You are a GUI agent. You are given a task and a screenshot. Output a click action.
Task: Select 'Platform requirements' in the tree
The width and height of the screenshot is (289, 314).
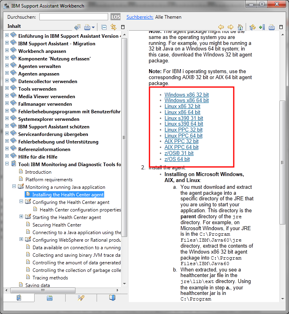pos(48,180)
